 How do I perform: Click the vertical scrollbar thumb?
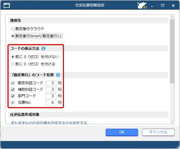(172, 51)
